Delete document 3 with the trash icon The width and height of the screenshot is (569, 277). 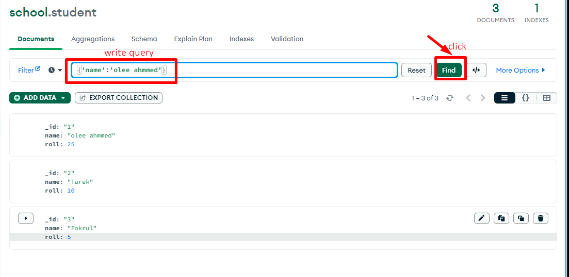(x=540, y=218)
